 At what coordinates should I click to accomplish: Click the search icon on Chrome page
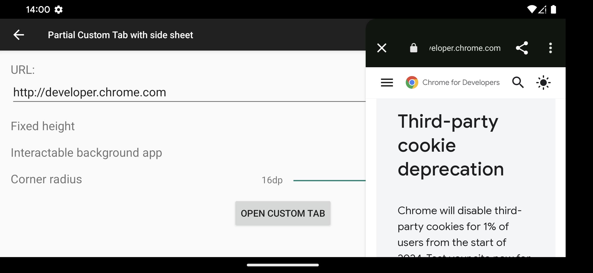pos(518,82)
